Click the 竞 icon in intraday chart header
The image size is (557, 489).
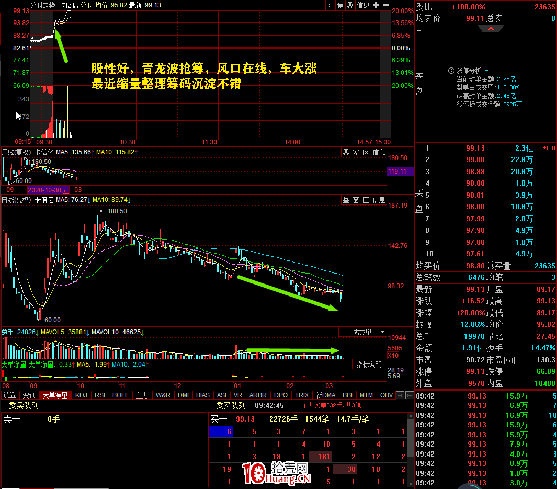click(x=340, y=5)
